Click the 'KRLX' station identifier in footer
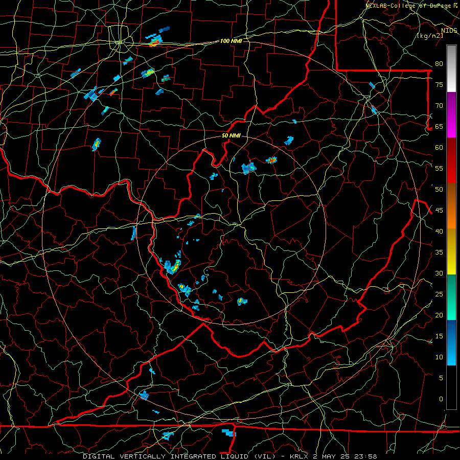 299,456
